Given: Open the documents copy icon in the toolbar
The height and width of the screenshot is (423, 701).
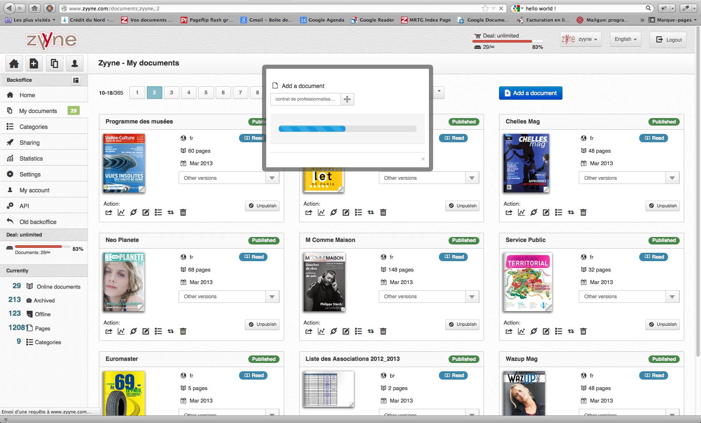Looking at the screenshot, I should pyautogui.click(x=54, y=63).
